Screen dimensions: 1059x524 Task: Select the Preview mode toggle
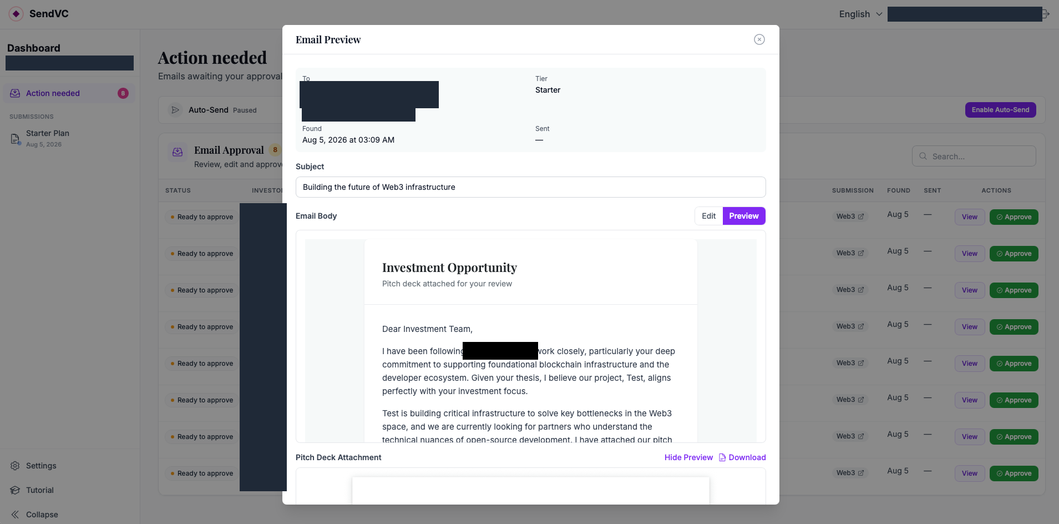[x=744, y=216]
